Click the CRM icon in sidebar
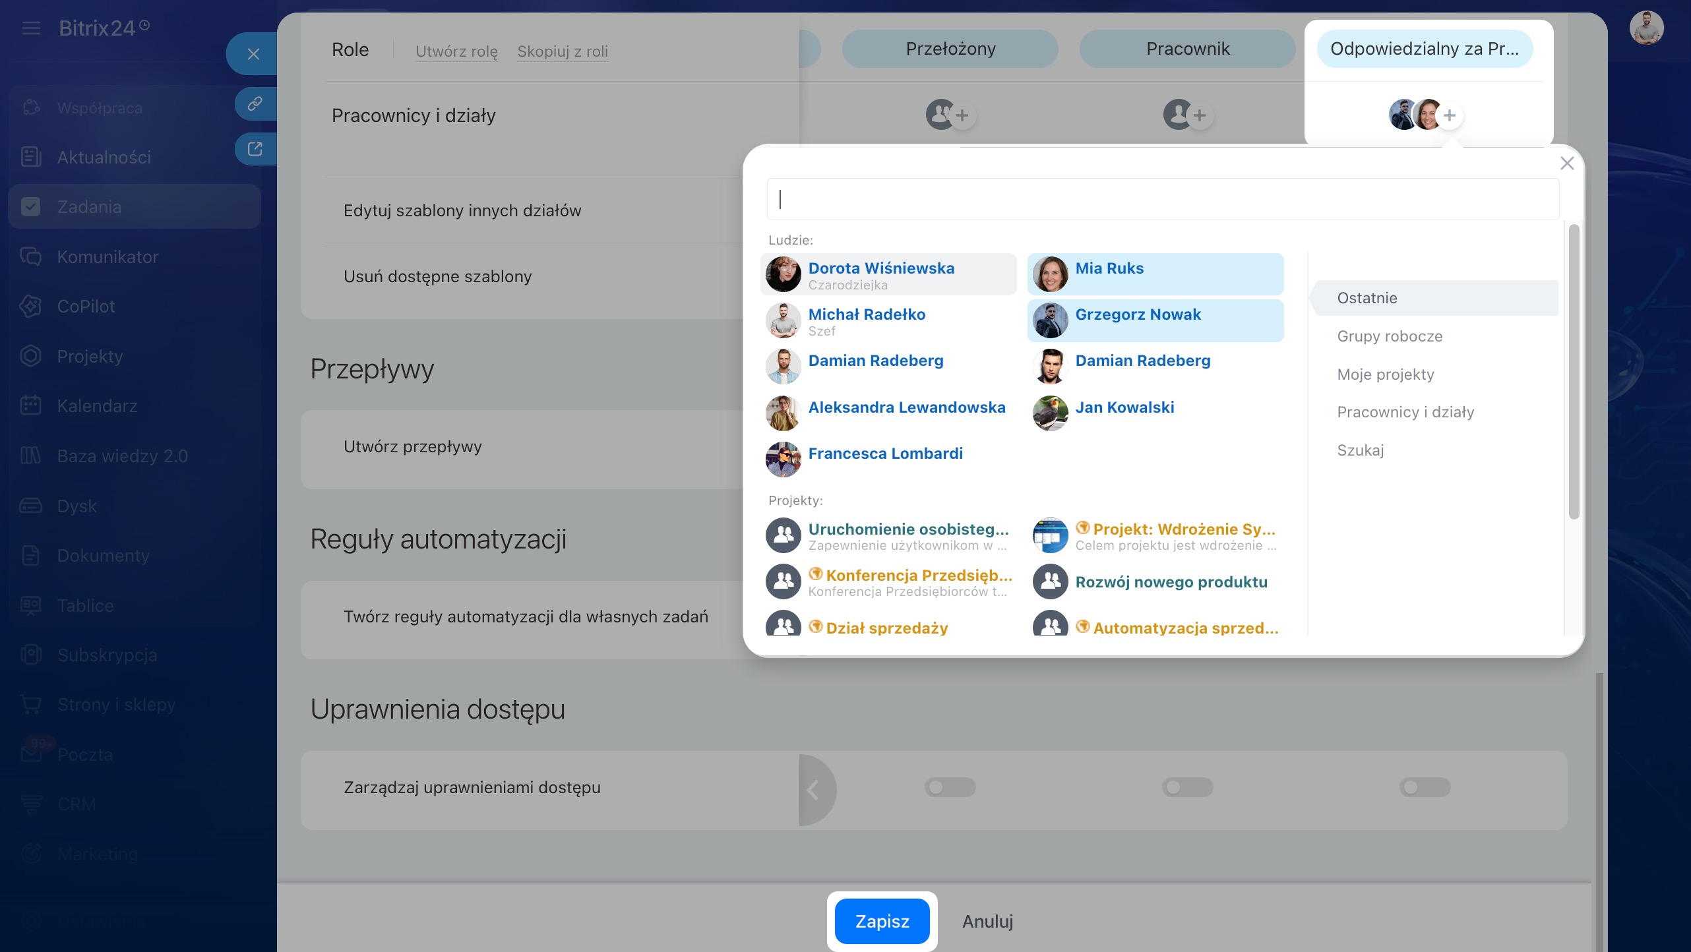1691x952 pixels. click(x=31, y=804)
